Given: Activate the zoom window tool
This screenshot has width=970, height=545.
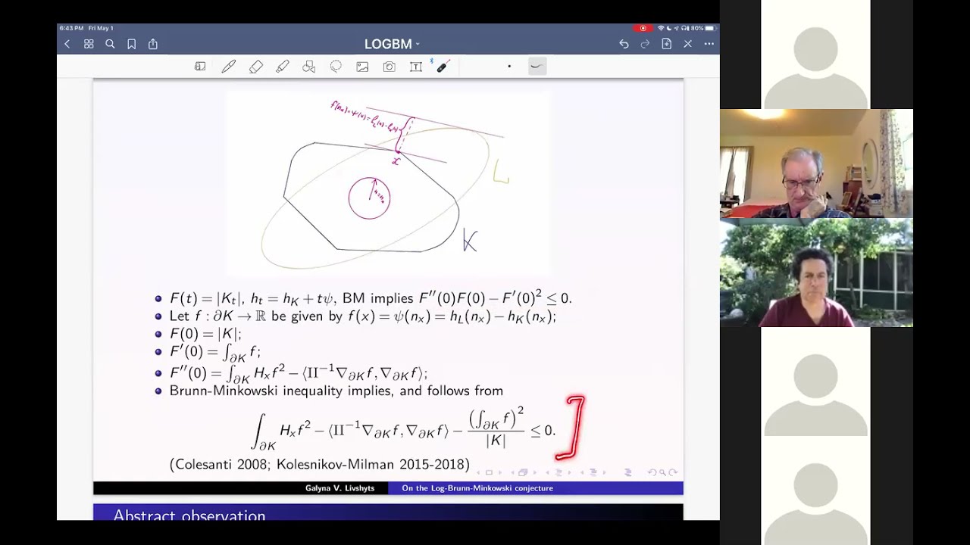Looking at the screenshot, I should 200,67.
